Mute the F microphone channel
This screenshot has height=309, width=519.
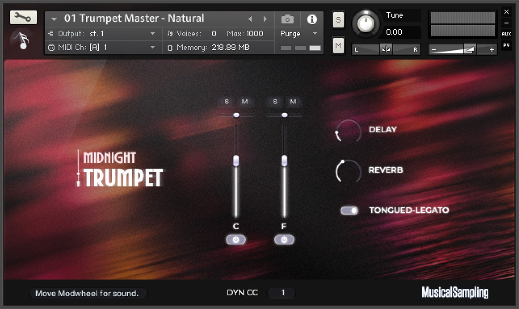click(x=293, y=102)
